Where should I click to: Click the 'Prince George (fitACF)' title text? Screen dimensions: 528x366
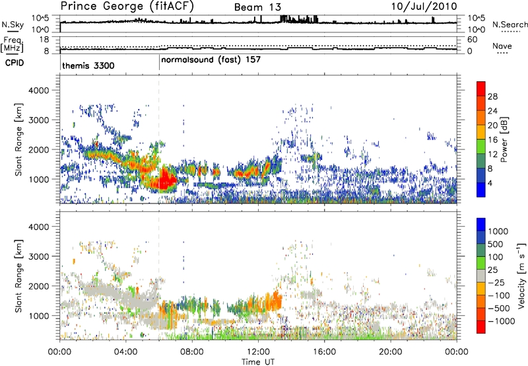coord(127,6)
